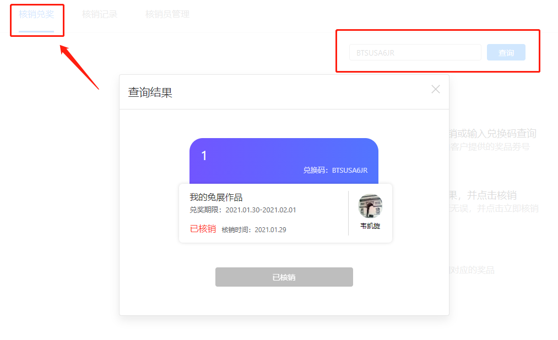The height and width of the screenshot is (340, 558).
Task: Click the blue 查询 button
Action: point(506,53)
